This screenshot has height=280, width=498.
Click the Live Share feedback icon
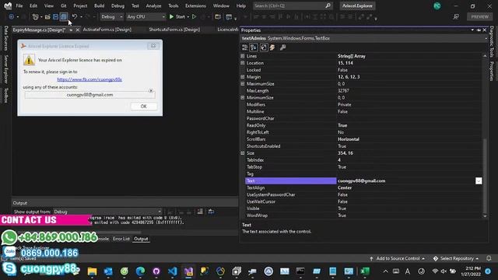(x=456, y=16)
